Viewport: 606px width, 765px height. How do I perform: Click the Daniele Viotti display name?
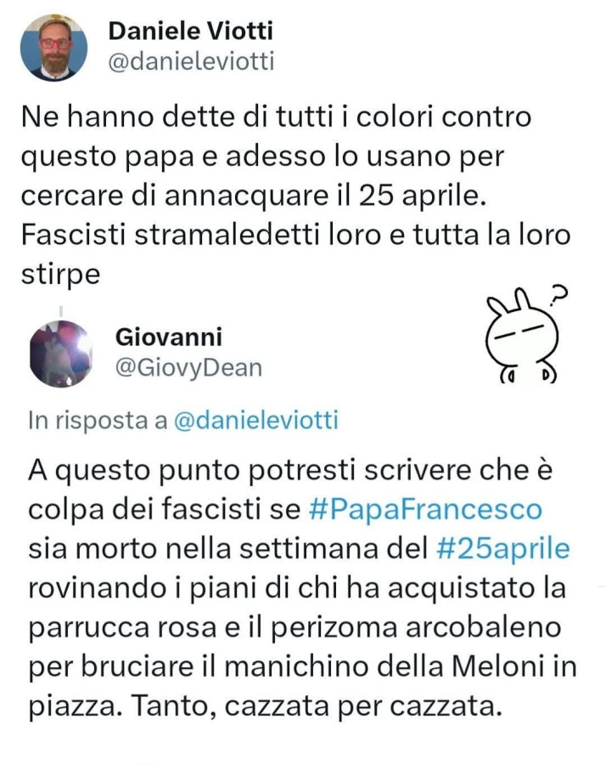[x=190, y=31]
